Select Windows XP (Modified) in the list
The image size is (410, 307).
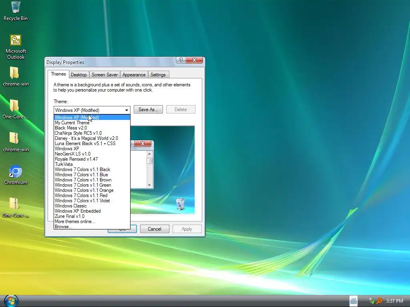[x=92, y=118]
